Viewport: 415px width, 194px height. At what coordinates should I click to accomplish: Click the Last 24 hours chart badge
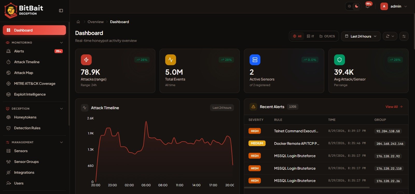coord(222,108)
